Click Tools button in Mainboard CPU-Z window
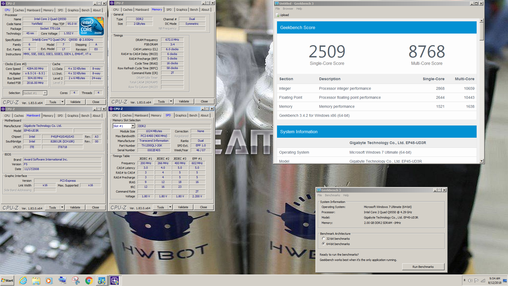 point(52,207)
